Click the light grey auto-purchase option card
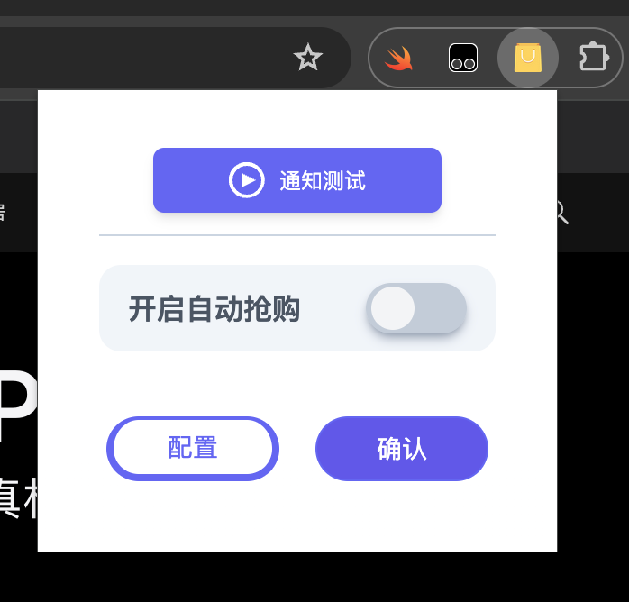Screen dimensions: 629x602 297,308
